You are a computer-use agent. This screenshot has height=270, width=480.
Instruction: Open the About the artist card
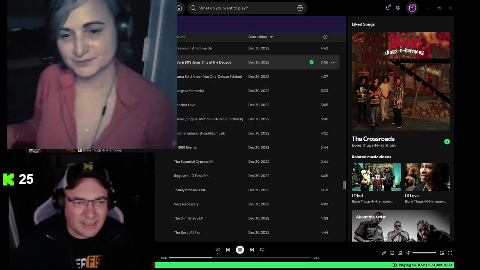click(x=401, y=226)
